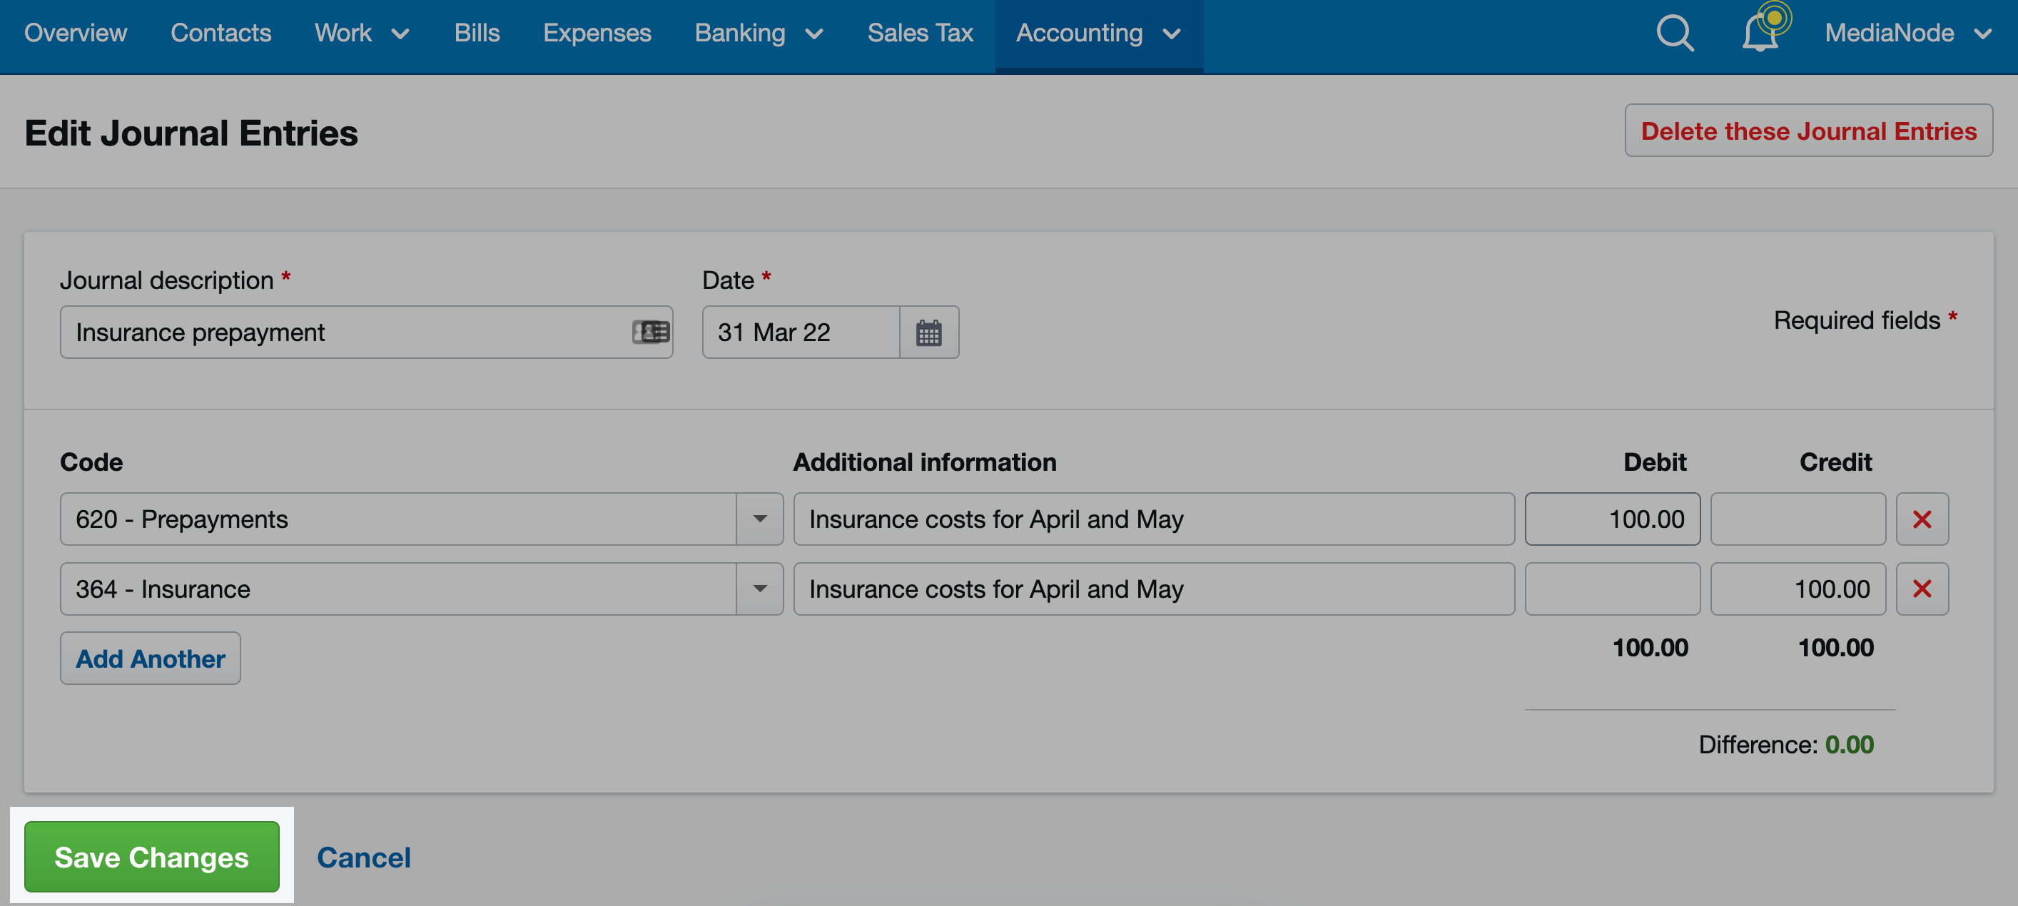
Task: Expand the 620 - Prepayments code dropdown
Action: click(x=759, y=519)
